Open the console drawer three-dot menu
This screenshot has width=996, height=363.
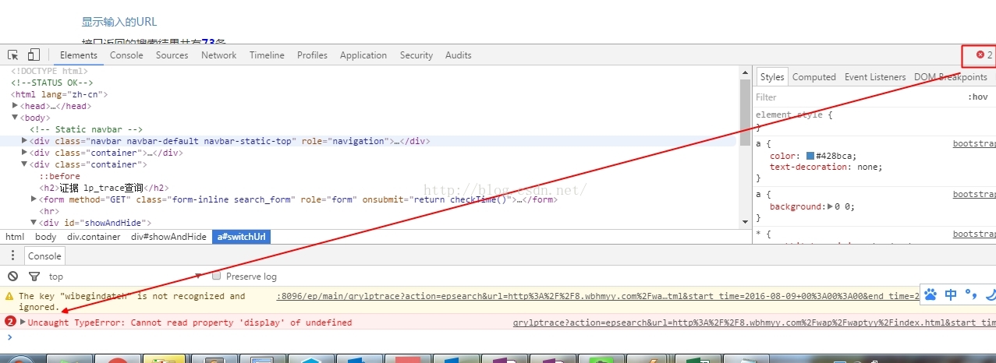tap(12, 256)
